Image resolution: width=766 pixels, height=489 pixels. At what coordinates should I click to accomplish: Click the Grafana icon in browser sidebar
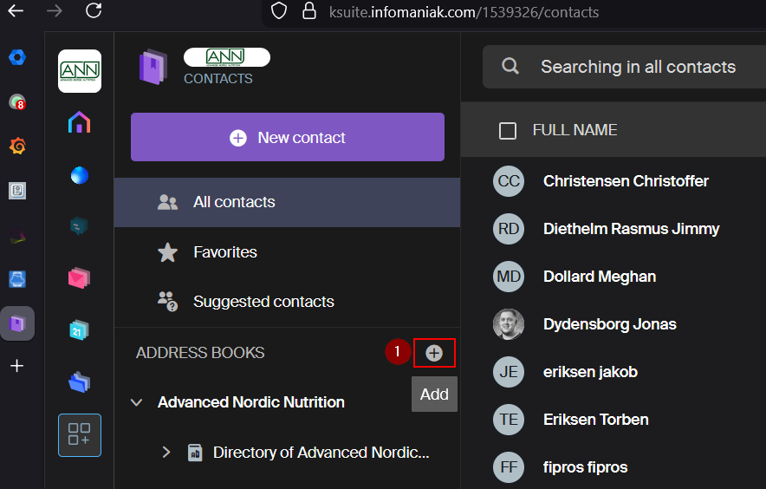tap(17, 146)
